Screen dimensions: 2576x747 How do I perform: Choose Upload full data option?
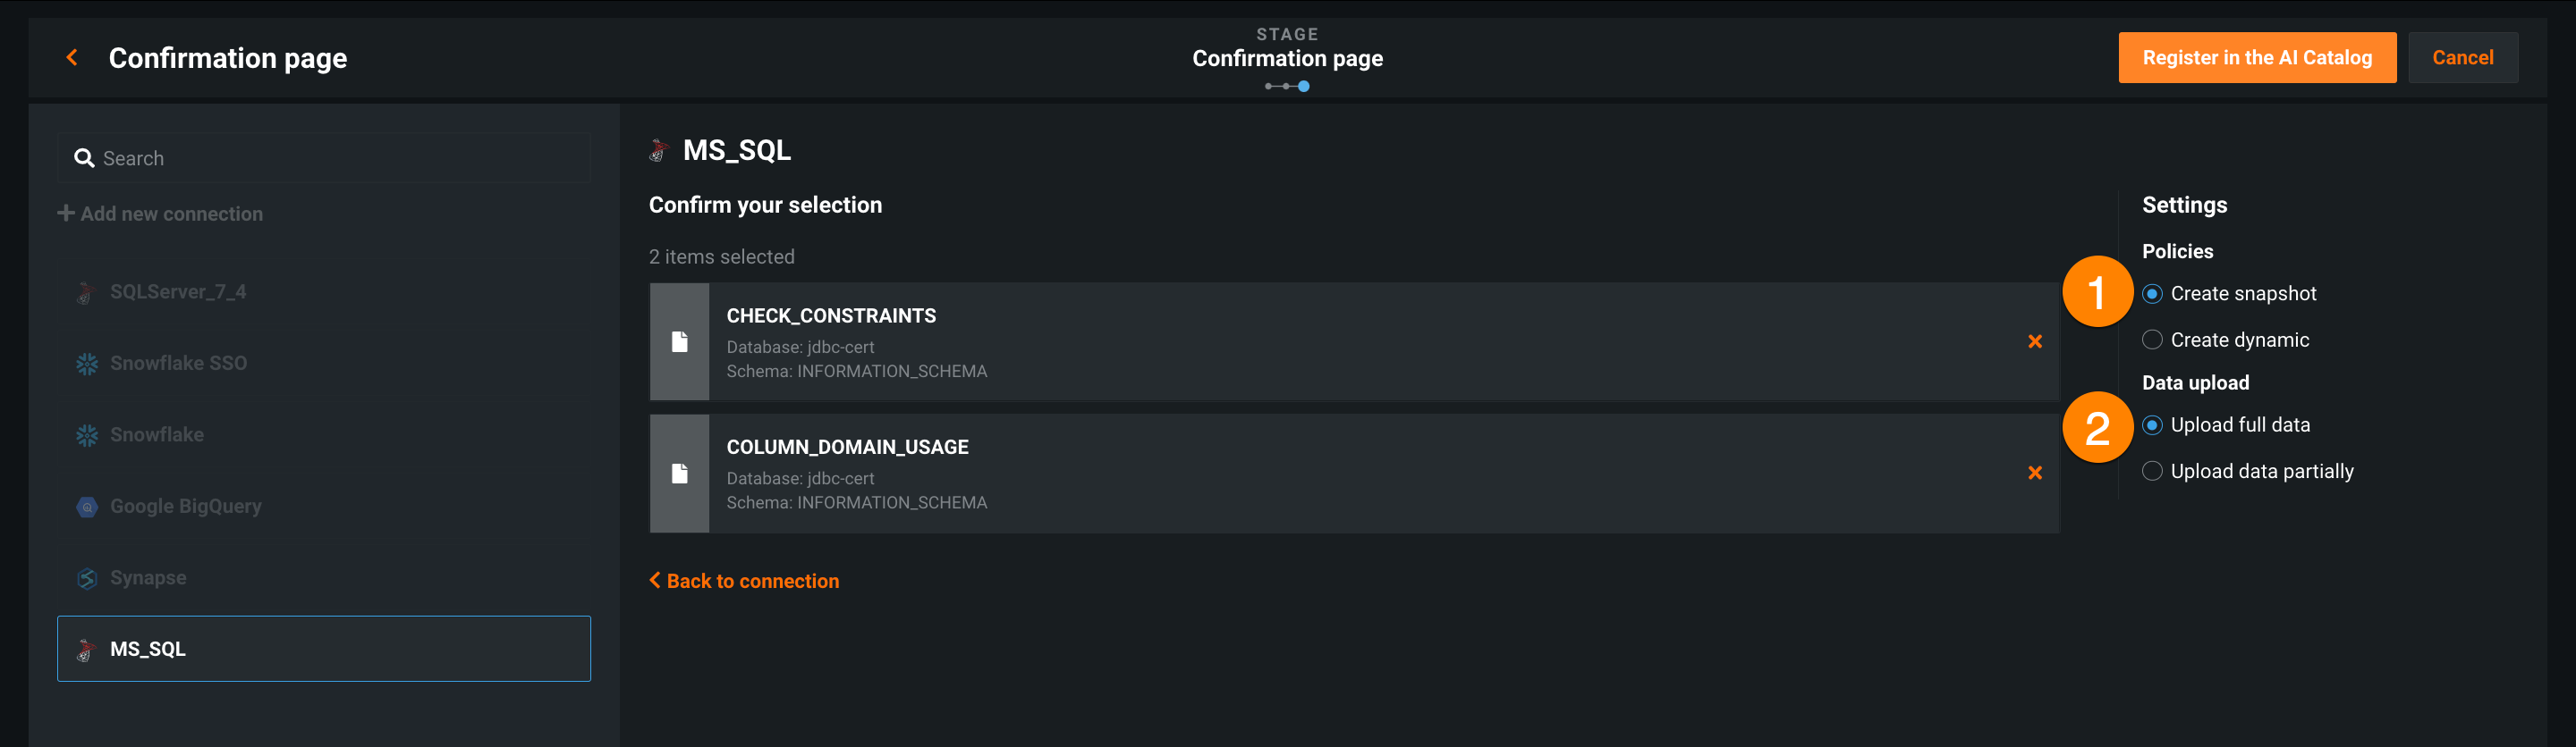pos(2152,425)
